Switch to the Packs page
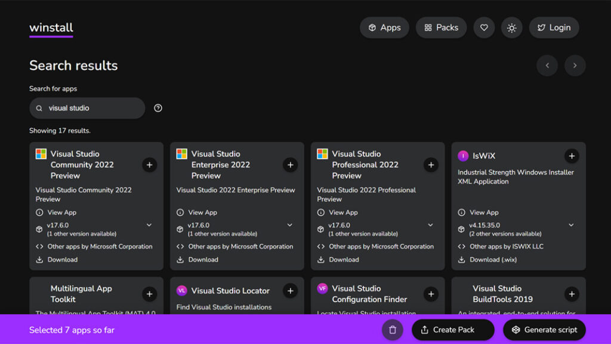 point(441,27)
